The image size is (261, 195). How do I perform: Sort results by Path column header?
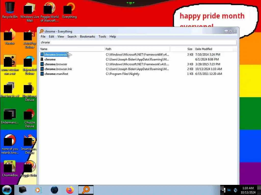[137, 49]
